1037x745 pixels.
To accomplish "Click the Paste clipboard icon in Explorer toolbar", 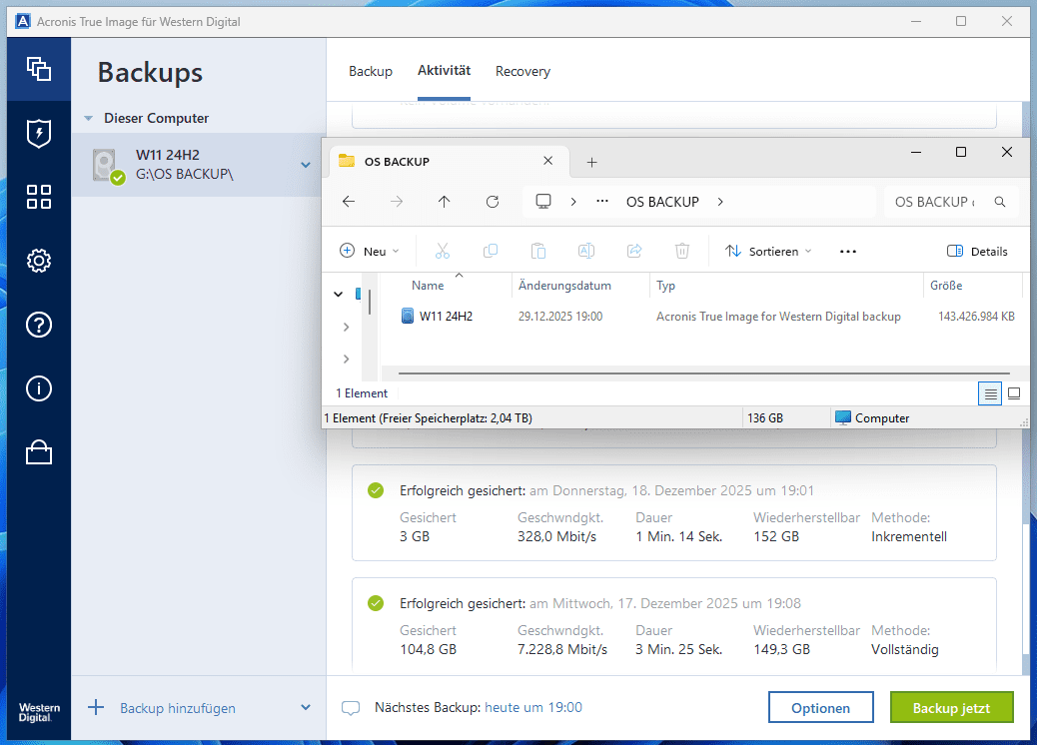I will (x=538, y=252).
